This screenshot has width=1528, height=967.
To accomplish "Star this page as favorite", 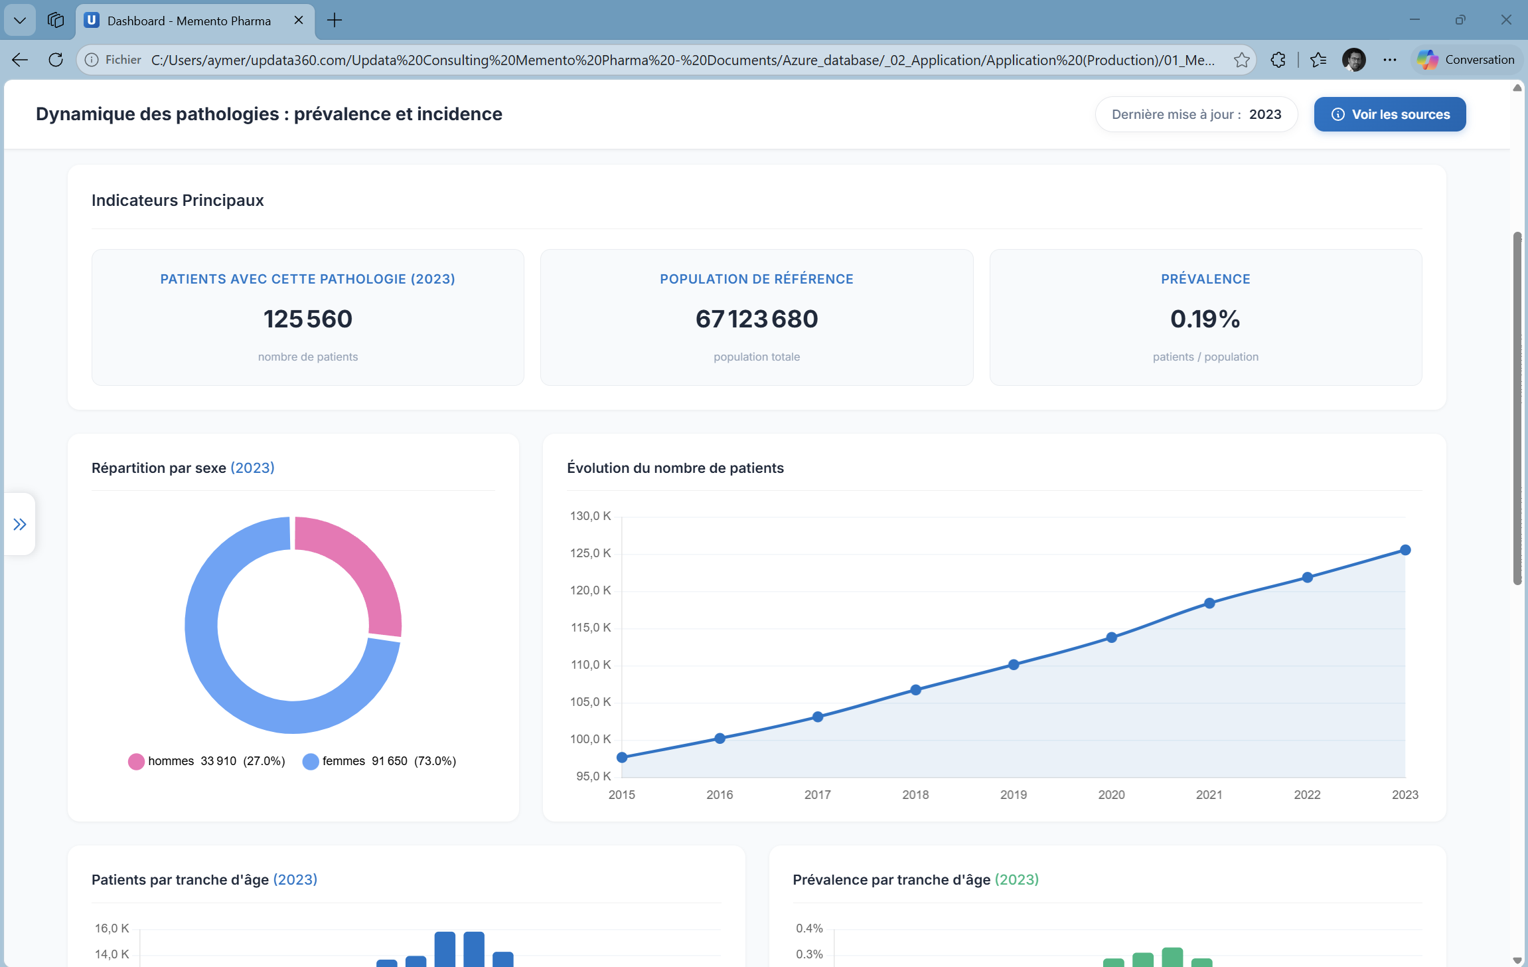I will 1241,60.
